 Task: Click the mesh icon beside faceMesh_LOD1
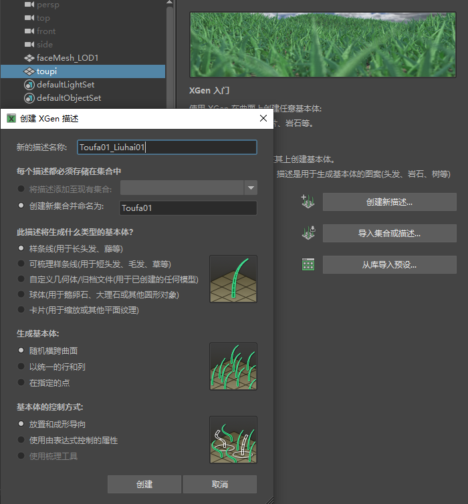click(29, 58)
